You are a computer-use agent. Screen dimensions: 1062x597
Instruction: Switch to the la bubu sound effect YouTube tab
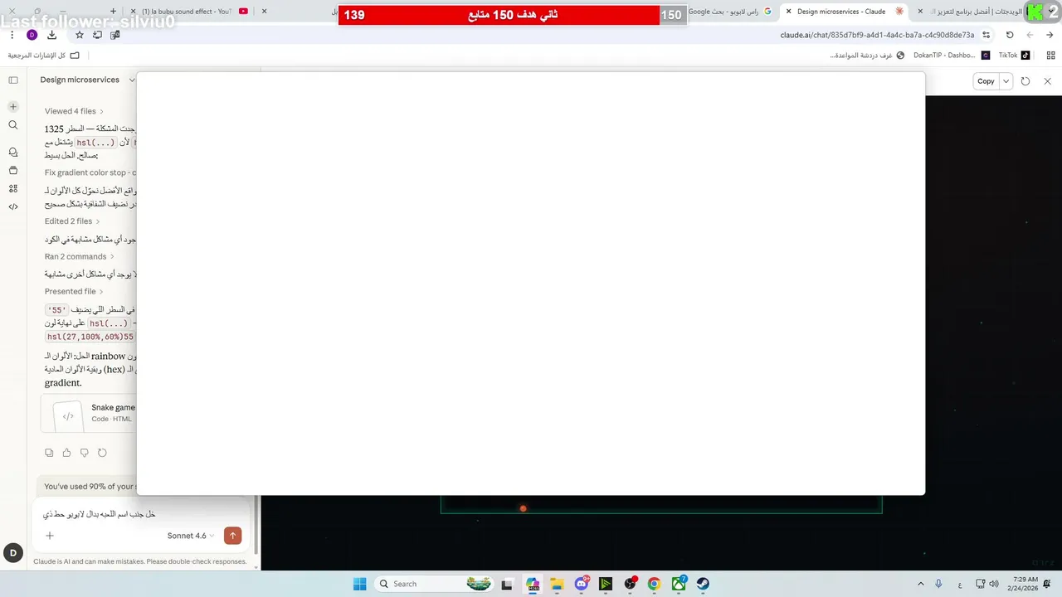pyautogui.click(x=190, y=12)
